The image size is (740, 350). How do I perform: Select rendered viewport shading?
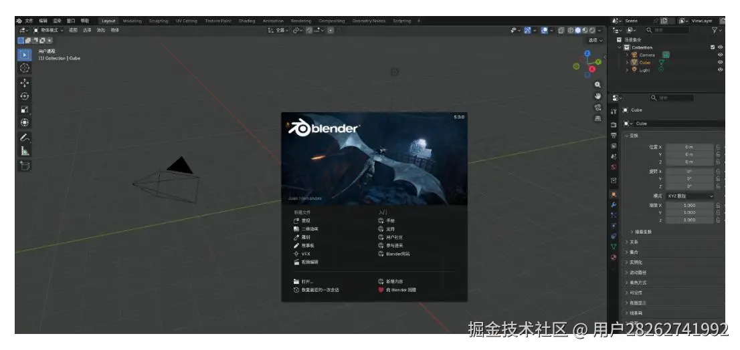(592, 30)
